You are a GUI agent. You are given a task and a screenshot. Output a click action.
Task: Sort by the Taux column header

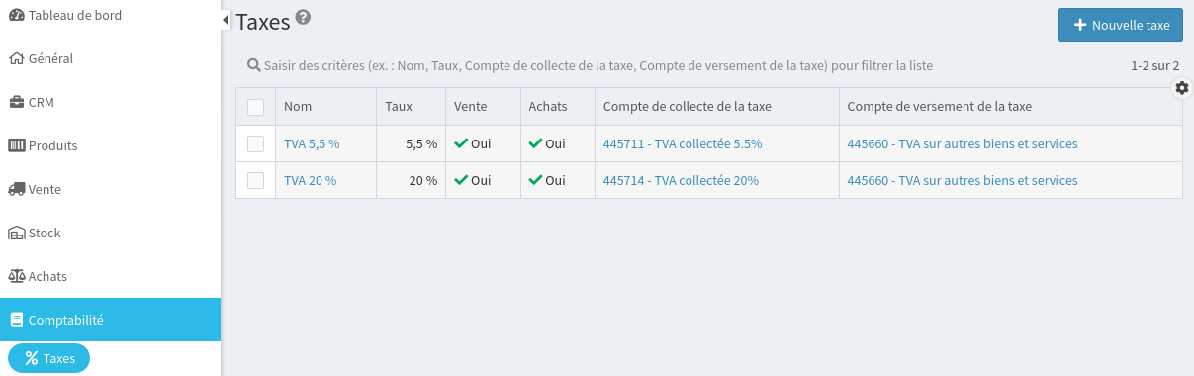[x=399, y=107]
